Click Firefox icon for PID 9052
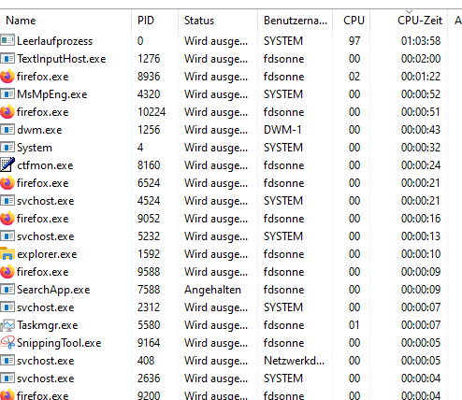Image resolution: width=462 pixels, height=400 pixels. [x=7, y=219]
